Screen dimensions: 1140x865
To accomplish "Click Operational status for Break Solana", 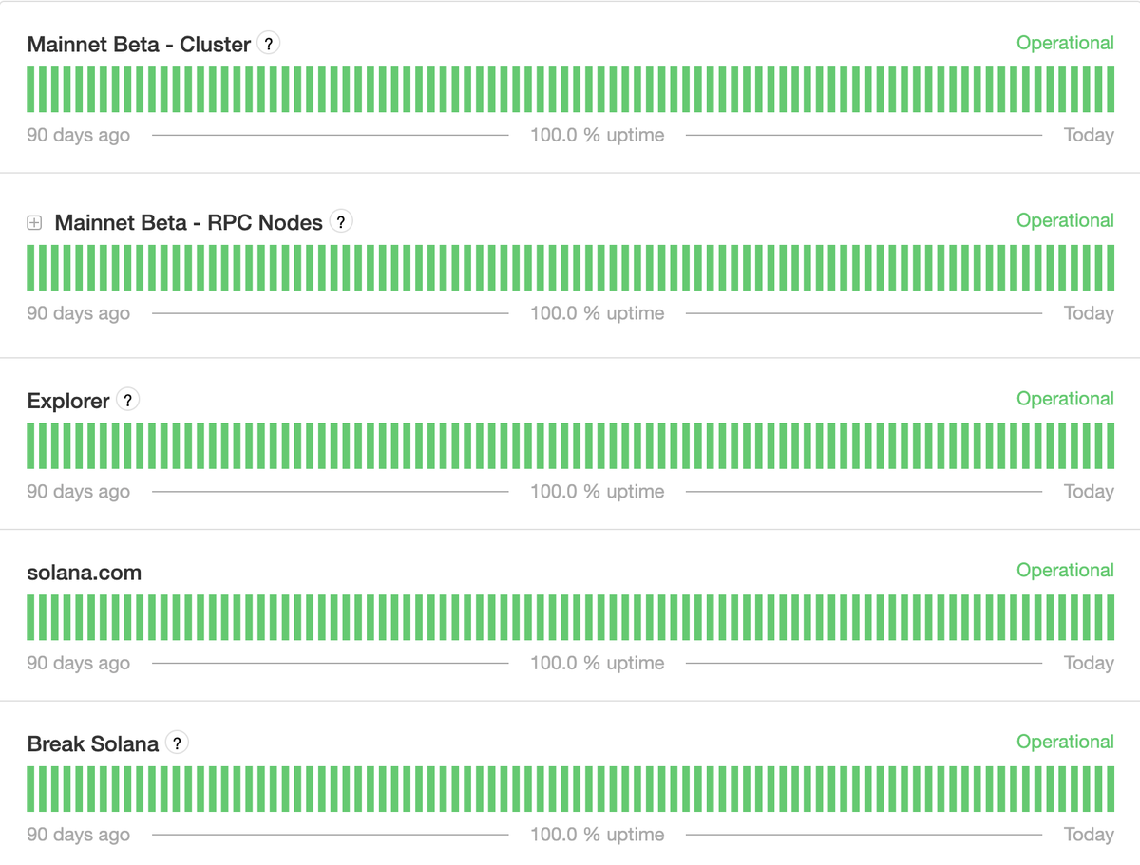I will click(1065, 742).
